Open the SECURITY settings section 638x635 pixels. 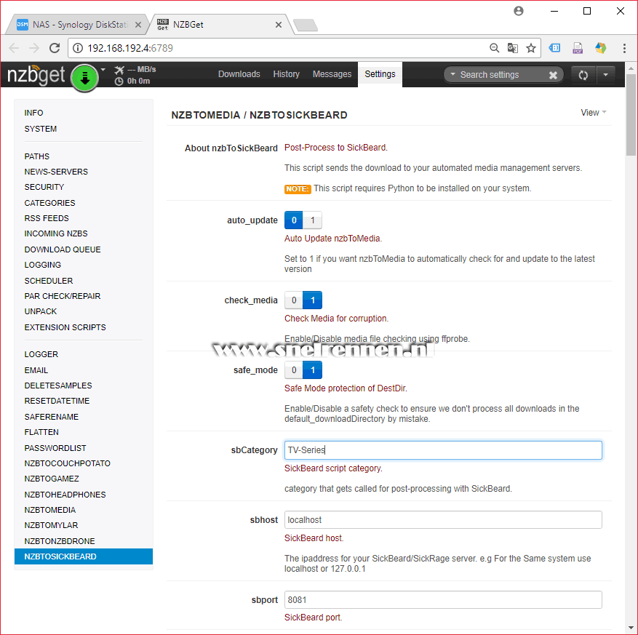(44, 187)
